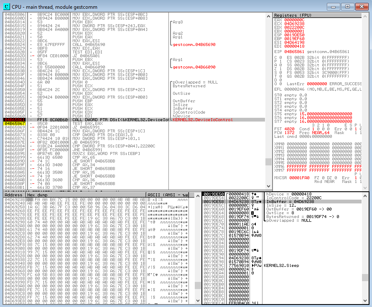Click the registers pane scroll down arrow

click(x=365, y=187)
